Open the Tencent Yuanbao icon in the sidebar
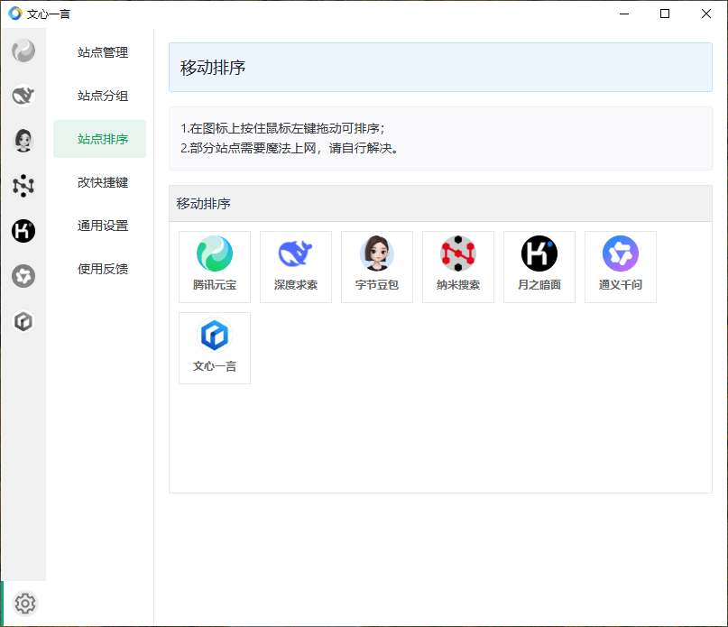The width and height of the screenshot is (728, 627). pyautogui.click(x=23, y=51)
